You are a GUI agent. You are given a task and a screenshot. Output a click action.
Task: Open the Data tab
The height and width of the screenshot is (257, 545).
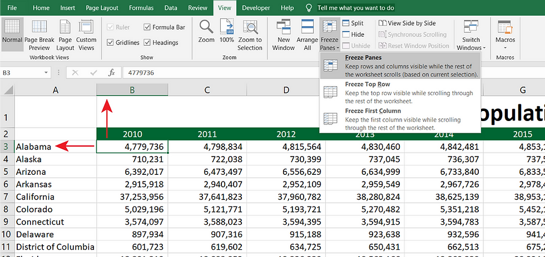[x=171, y=8]
